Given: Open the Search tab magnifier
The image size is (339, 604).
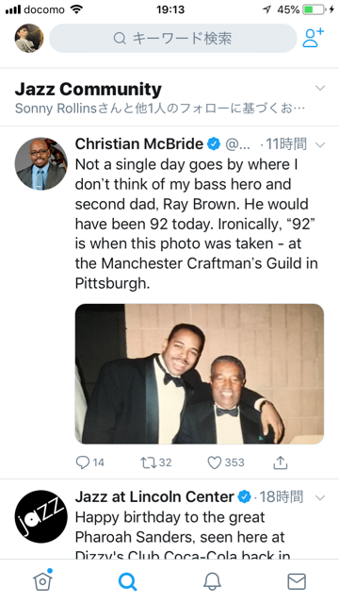Looking at the screenshot, I should coord(127,581).
